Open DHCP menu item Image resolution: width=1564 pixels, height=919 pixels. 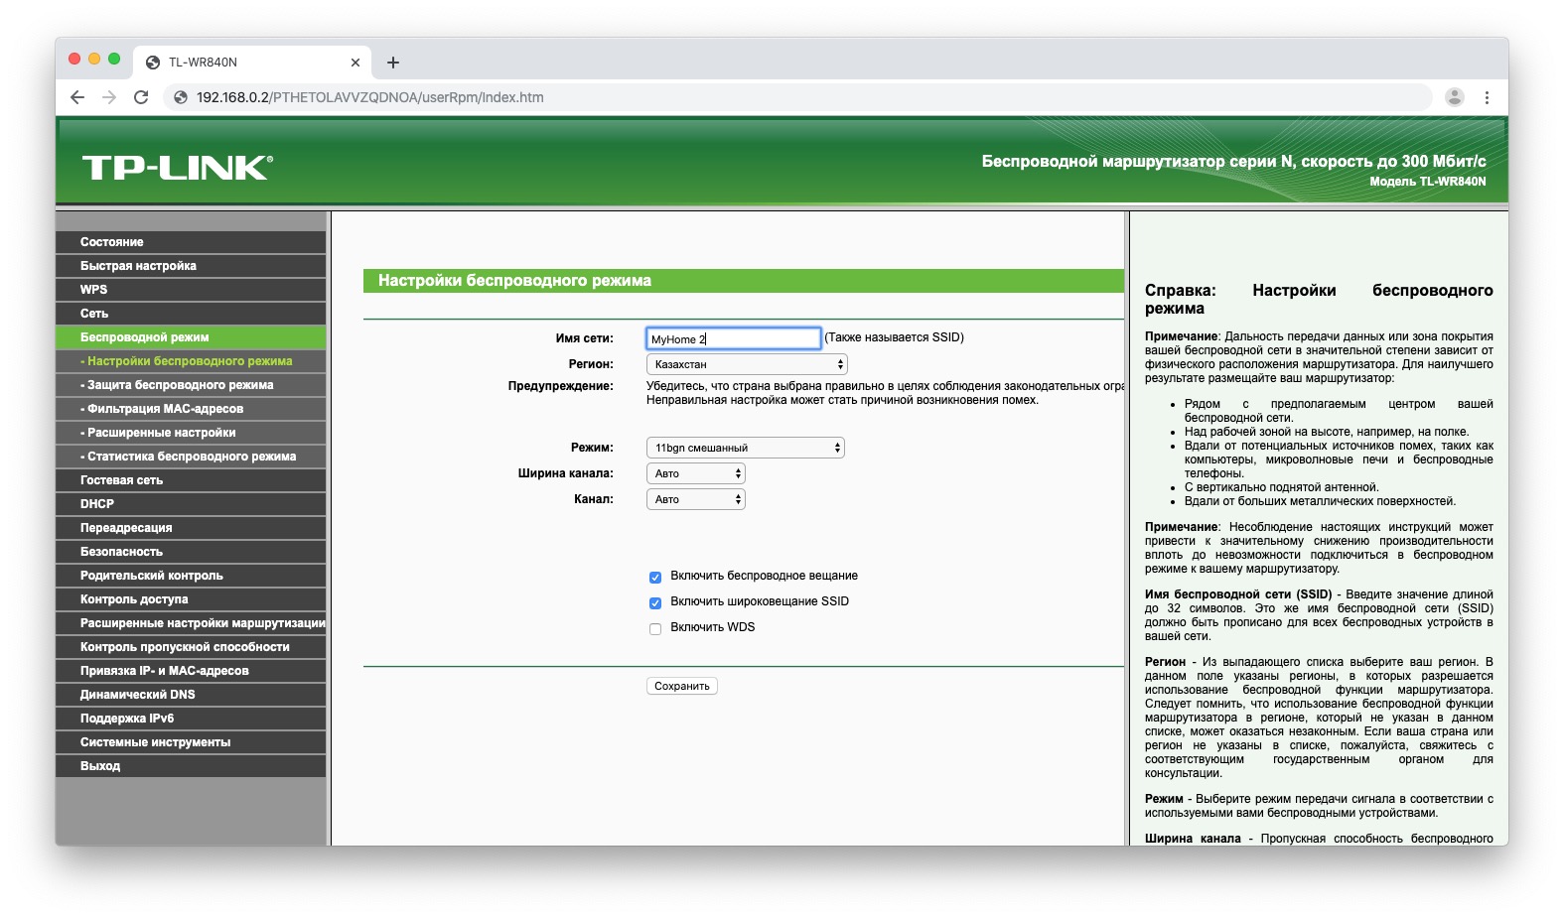click(x=191, y=504)
